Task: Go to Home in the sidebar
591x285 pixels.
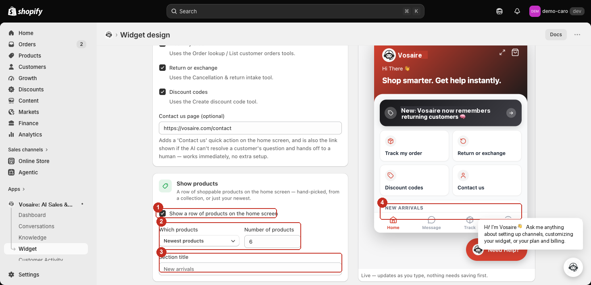Action: click(x=26, y=33)
